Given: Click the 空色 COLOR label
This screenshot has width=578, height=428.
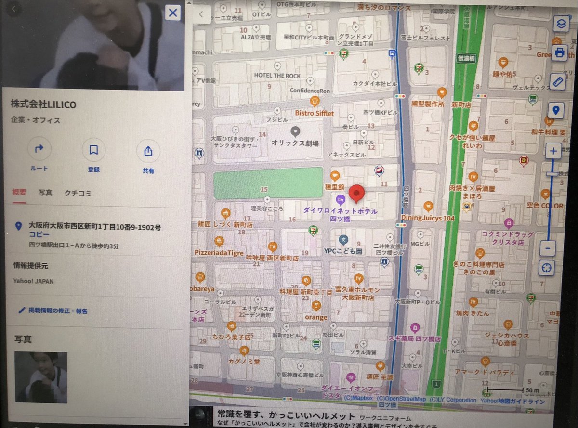Looking at the screenshot, I should tap(544, 206).
